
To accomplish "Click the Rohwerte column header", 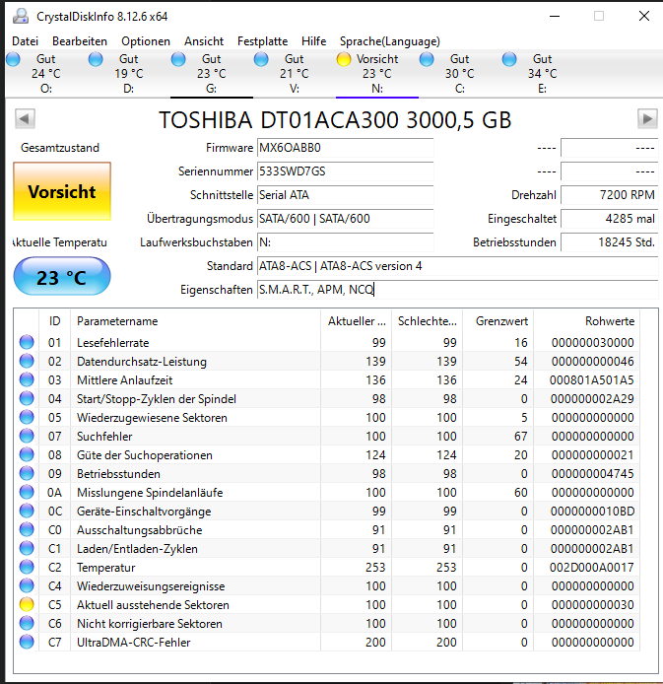I will point(586,321).
